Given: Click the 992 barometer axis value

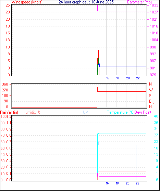Looking at the screenshot, I should point(153,54).
